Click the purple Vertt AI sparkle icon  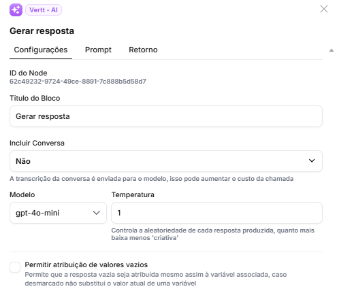[x=16, y=10]
